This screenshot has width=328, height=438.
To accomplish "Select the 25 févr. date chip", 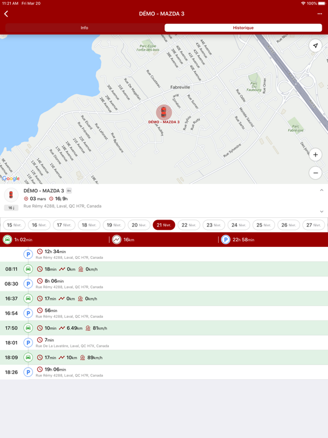I will (x=264, y=225).
